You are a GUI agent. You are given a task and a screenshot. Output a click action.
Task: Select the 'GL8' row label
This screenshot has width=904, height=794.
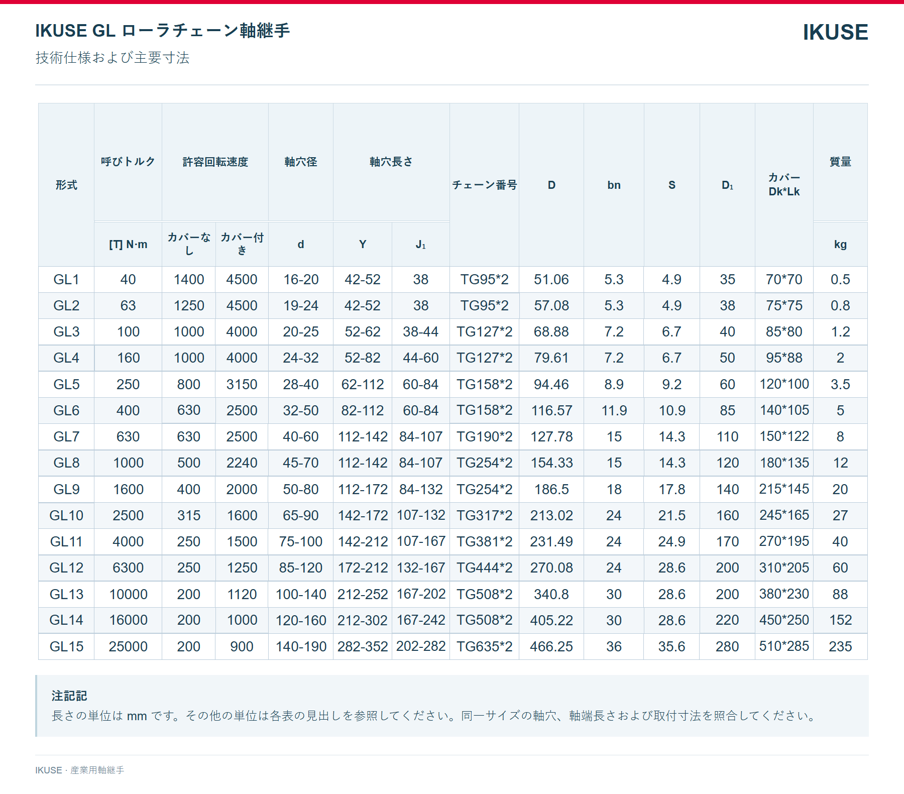point(66,463)
